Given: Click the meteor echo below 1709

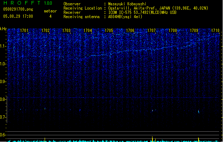Looking at the screenshot, I should click(x=199, y=111).
